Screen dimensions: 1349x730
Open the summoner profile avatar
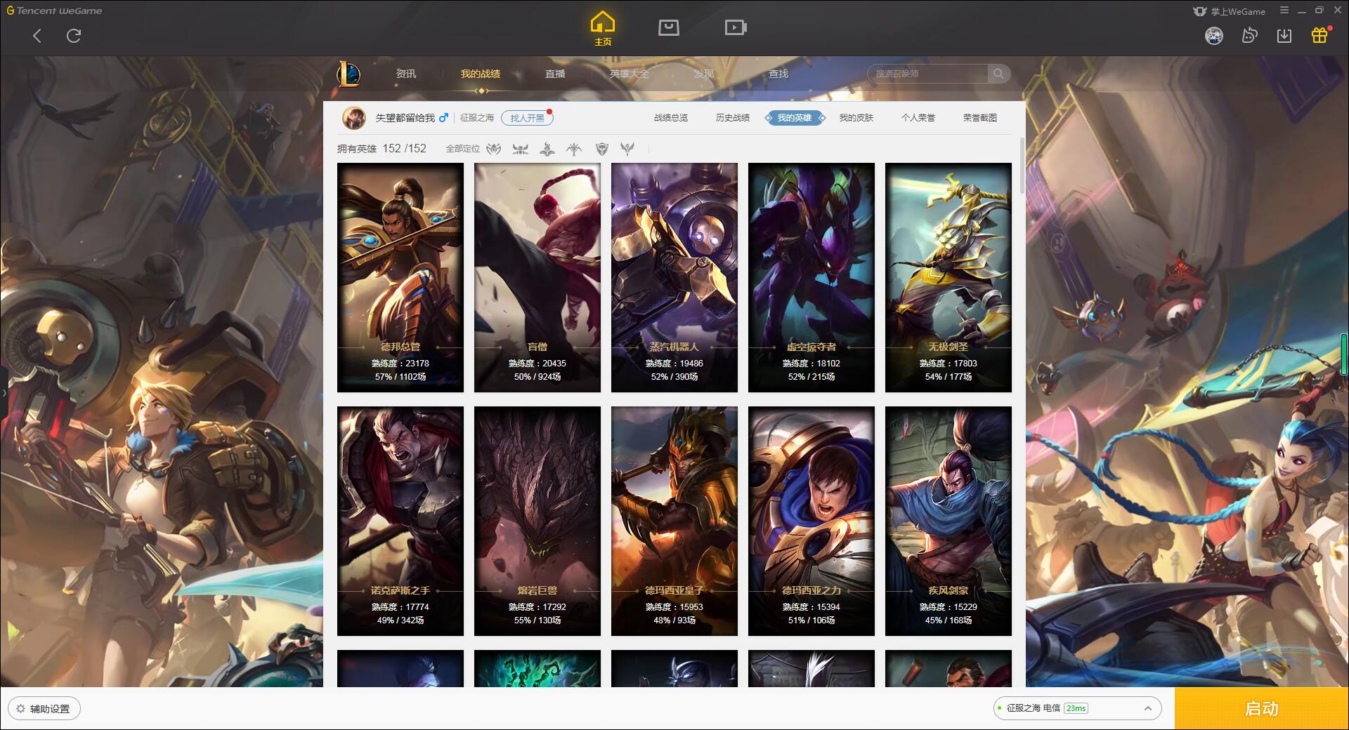(354, 118)
